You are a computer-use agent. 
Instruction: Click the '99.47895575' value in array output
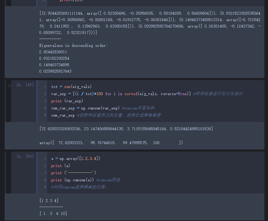click(x=135, y=143)
